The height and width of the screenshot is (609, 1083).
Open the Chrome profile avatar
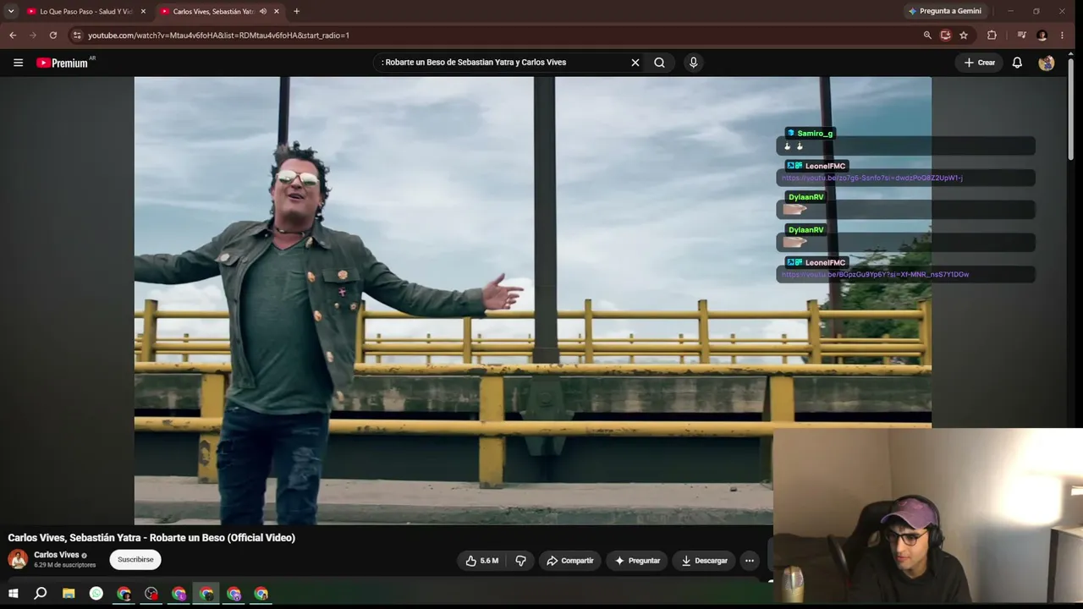(1042, 36)
